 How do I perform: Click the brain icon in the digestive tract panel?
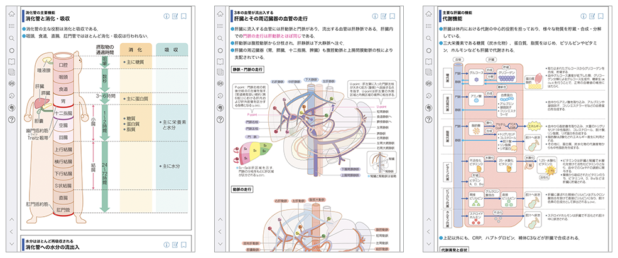(12, 107)
